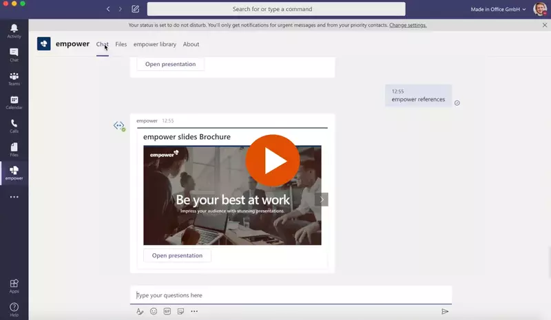Switch to the Files tab
551x320 pixels.
click(121, 44)
